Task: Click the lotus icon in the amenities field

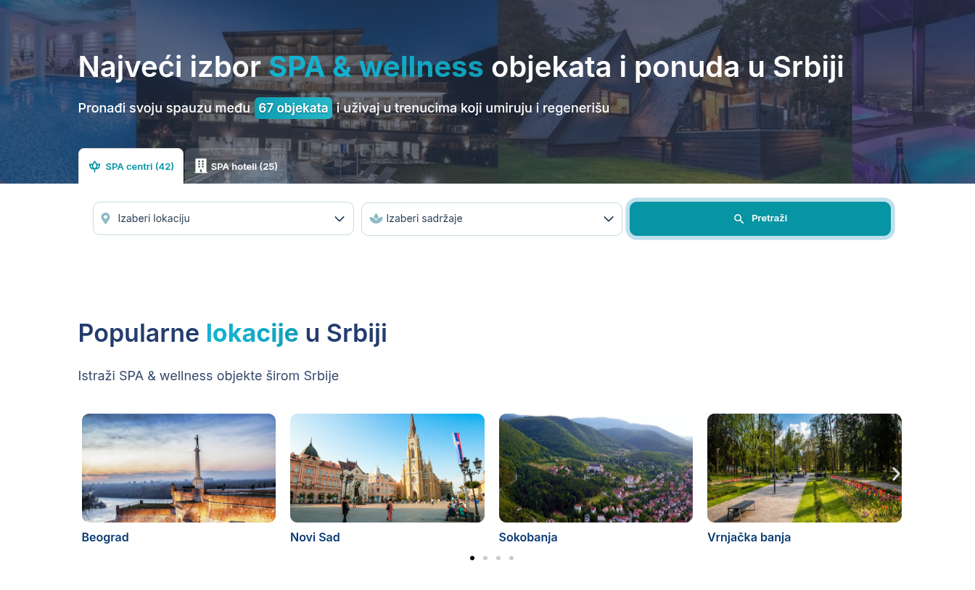Action: pyautogui.click(x=376, y=218)
